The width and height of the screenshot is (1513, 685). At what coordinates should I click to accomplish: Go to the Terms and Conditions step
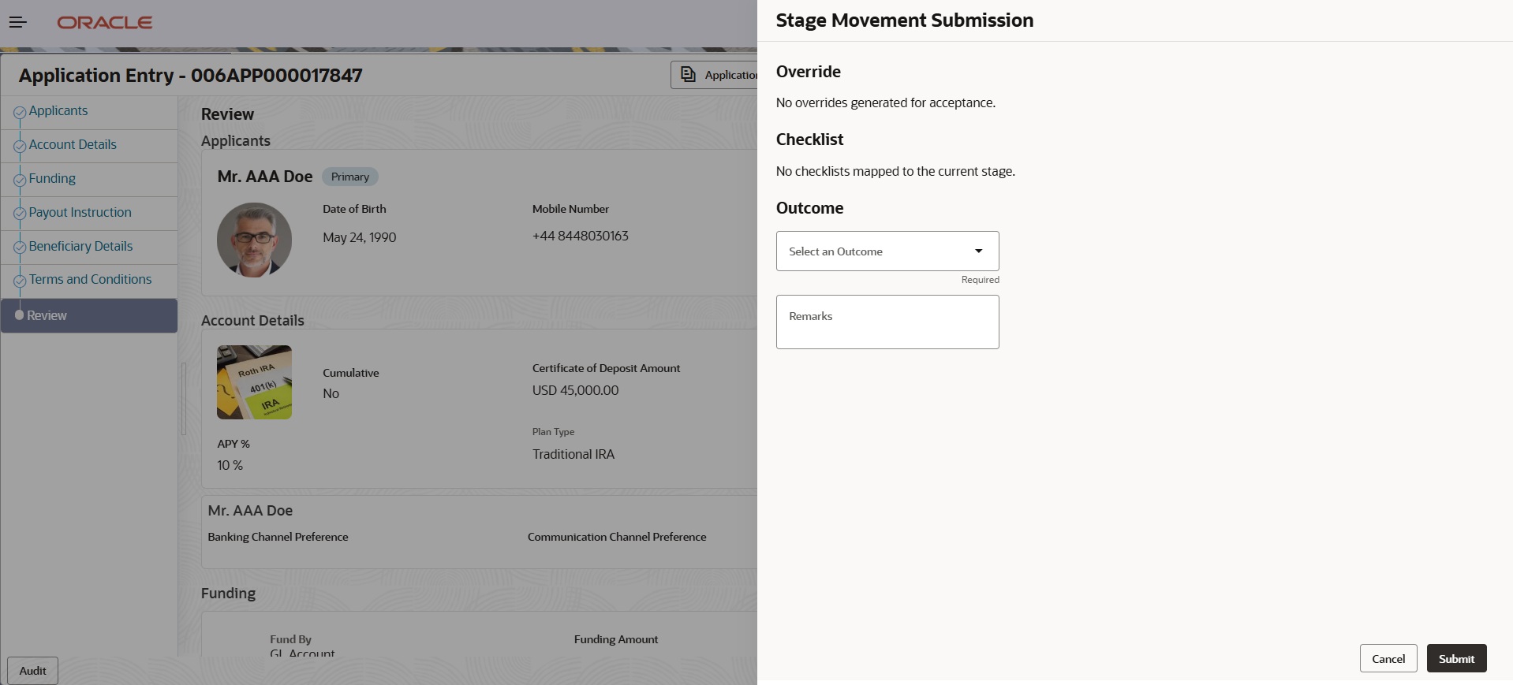[90, 280]
